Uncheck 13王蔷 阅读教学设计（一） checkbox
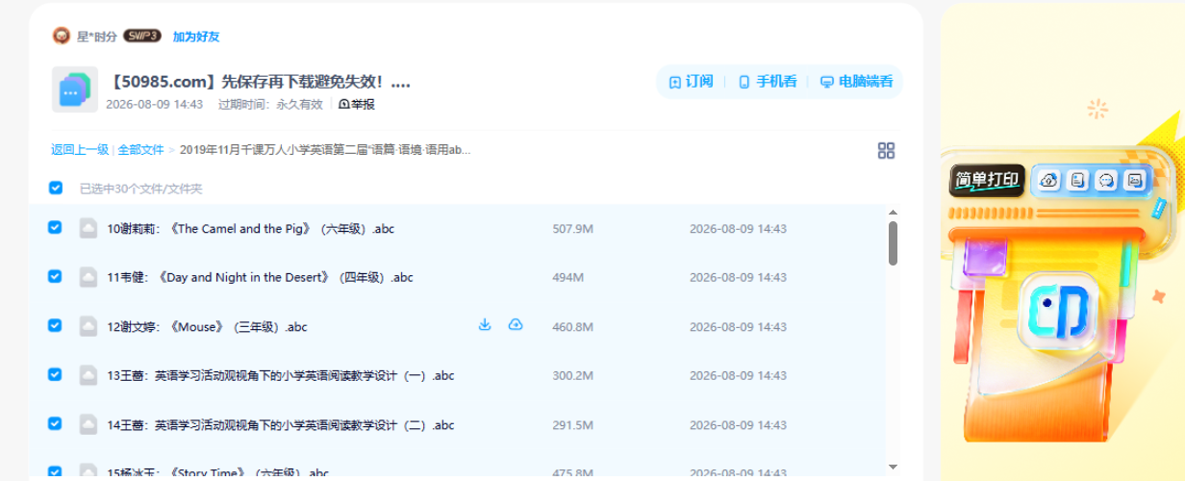 (x=55, y=374)
